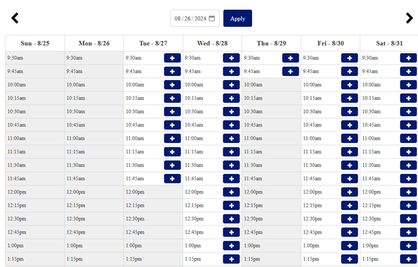The image size is (418, 267).
Task: Click the unavailable Mon 8/26 10:45am cell
Action: 94,125
